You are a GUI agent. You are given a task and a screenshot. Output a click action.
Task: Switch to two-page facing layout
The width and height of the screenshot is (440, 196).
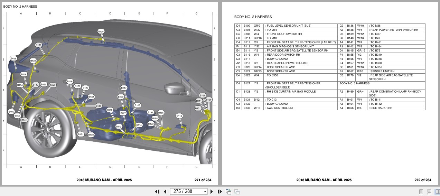click(437, 192)
